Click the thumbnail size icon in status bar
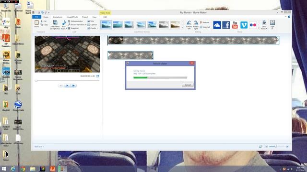Image resolution: width=307 pixels, height=172 pixels. point(260,147)
